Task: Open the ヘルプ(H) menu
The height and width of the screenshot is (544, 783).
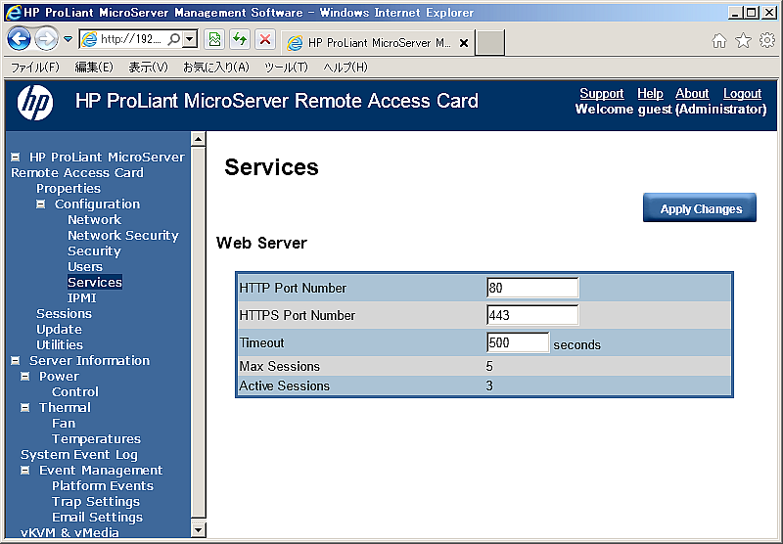Action: point(345,67)
